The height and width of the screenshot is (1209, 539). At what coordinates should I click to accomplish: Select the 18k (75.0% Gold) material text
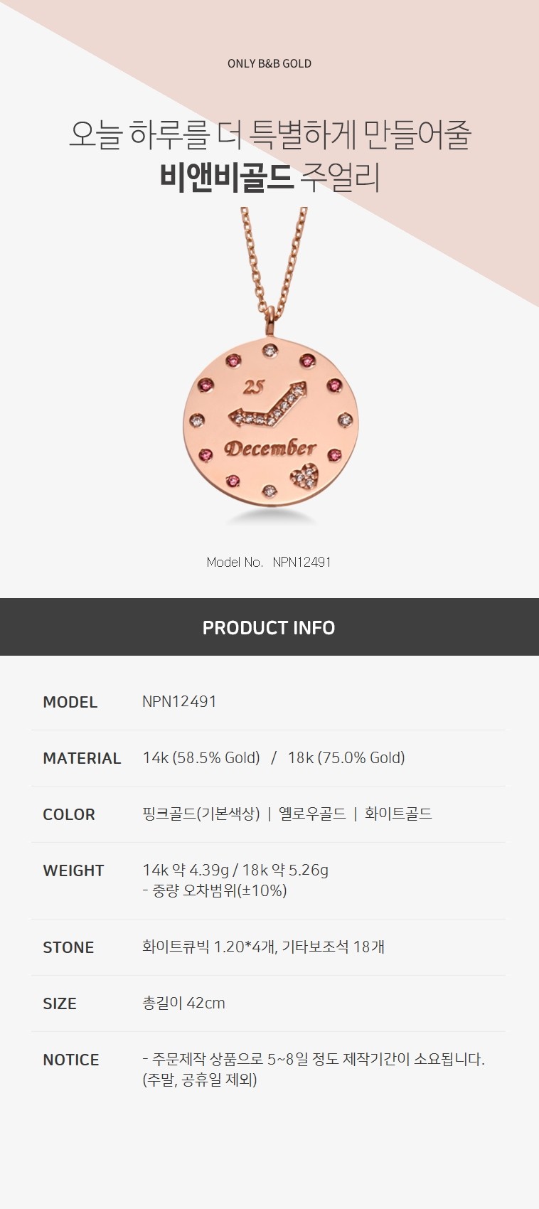346,758
